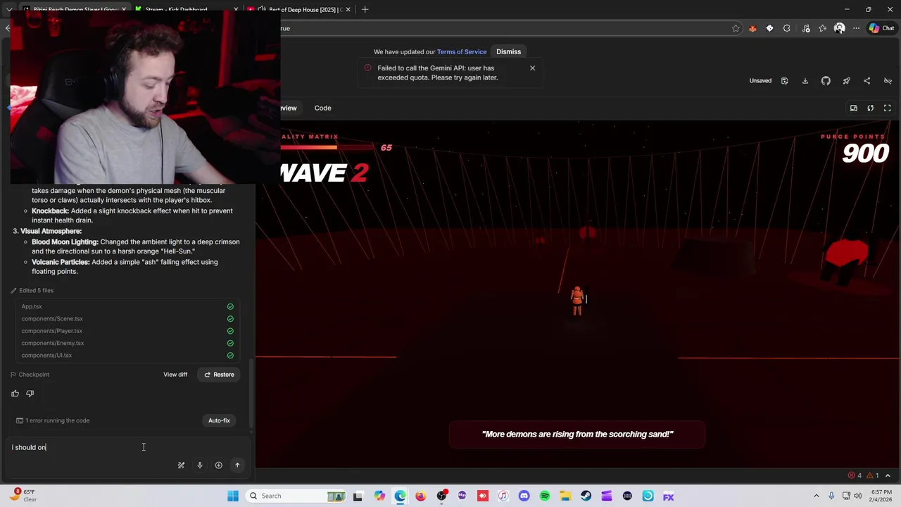Open Firefox from the taskbar

click(420, 496)
